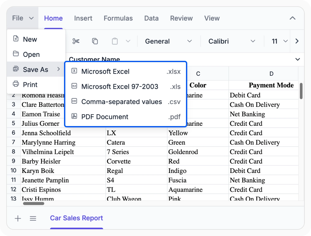
Task: Open the list of all sheets using the hamburger icon
Action: 33,218
